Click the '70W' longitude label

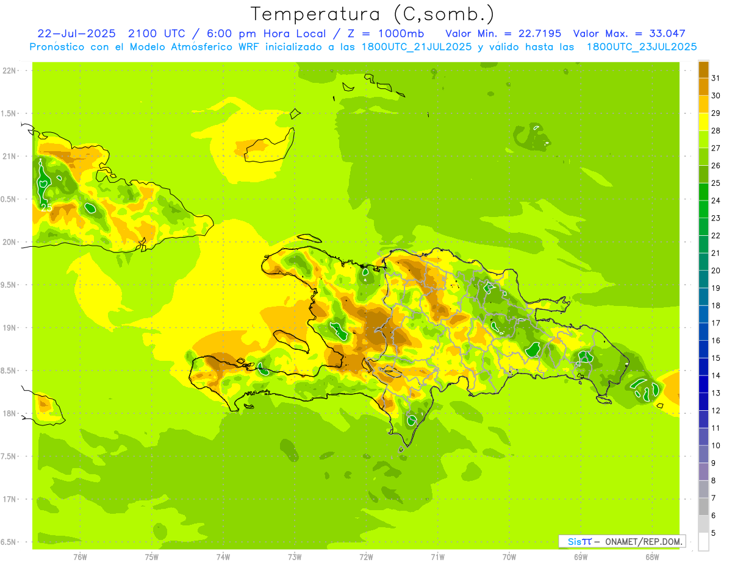(509, 556)
